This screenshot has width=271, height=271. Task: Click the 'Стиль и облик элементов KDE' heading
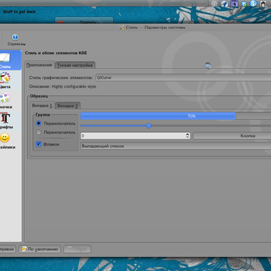tap(56, 53)
